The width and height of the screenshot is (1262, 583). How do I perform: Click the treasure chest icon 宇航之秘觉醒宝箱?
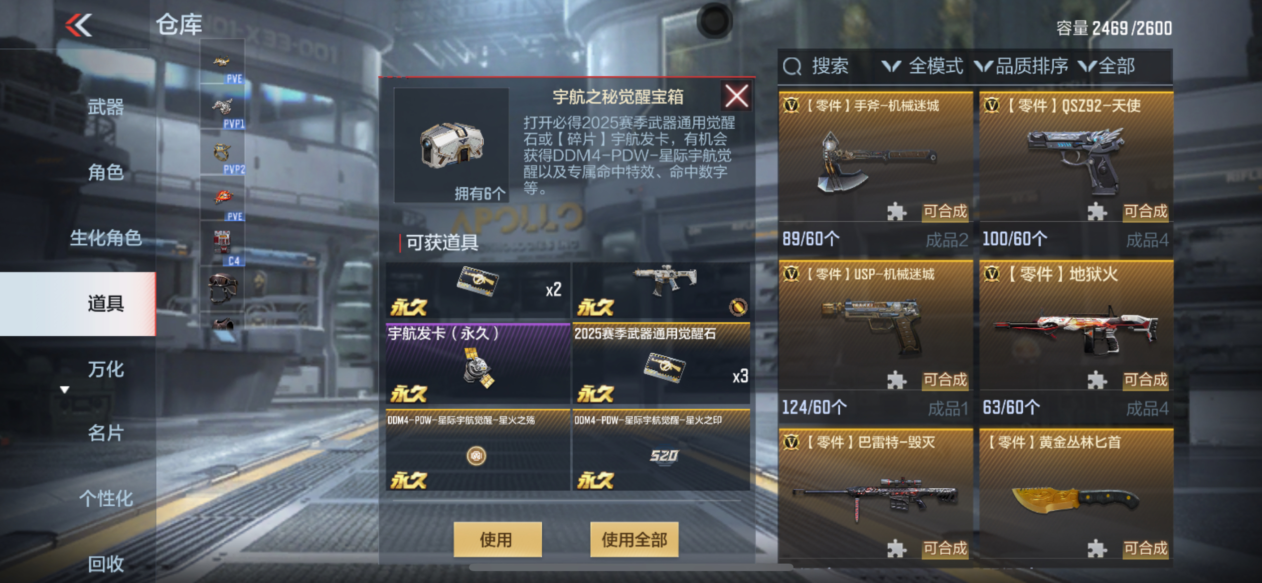[x=451, y=145]
